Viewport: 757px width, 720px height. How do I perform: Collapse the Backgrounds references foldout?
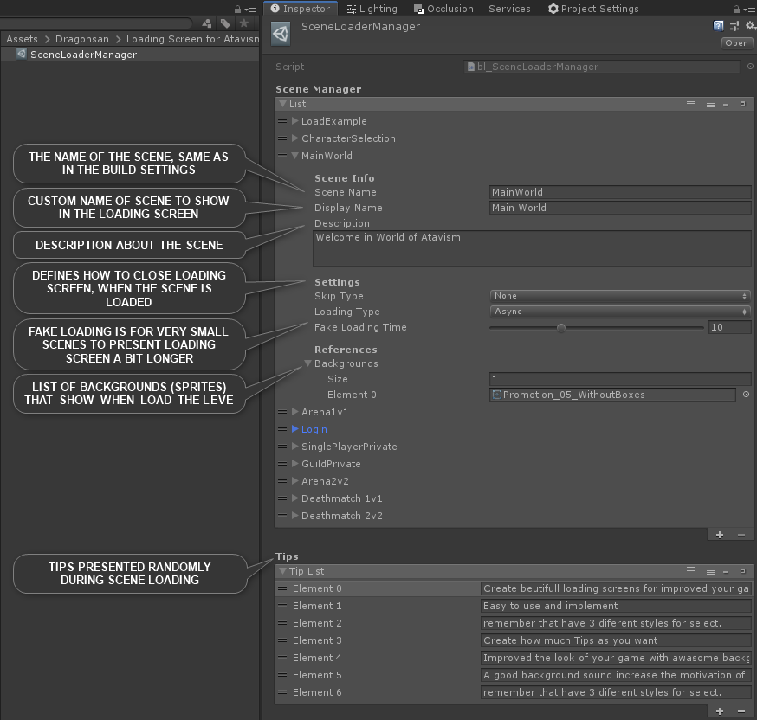(x=307, y=363)
